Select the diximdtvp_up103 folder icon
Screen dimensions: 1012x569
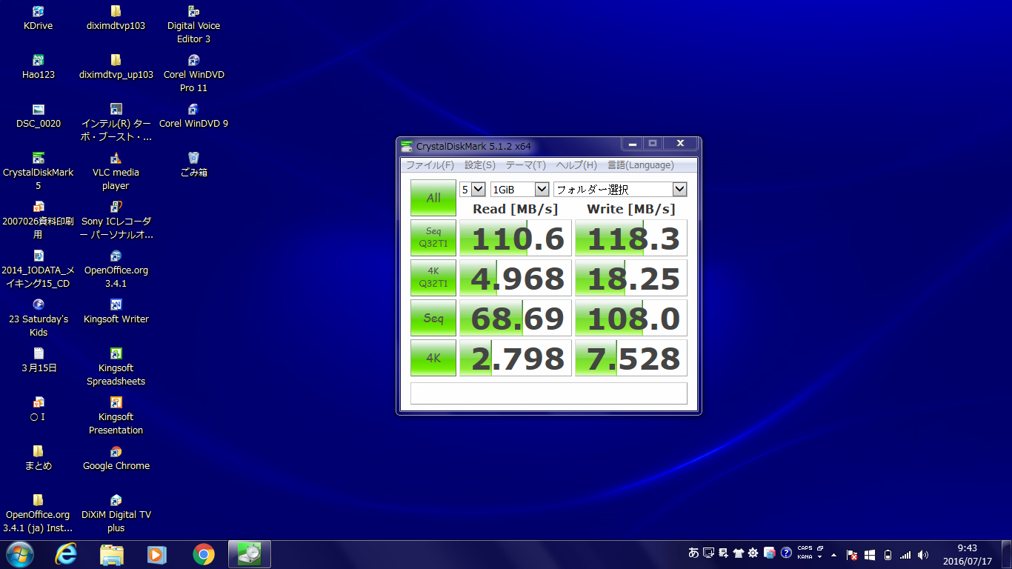click(116, 67)
